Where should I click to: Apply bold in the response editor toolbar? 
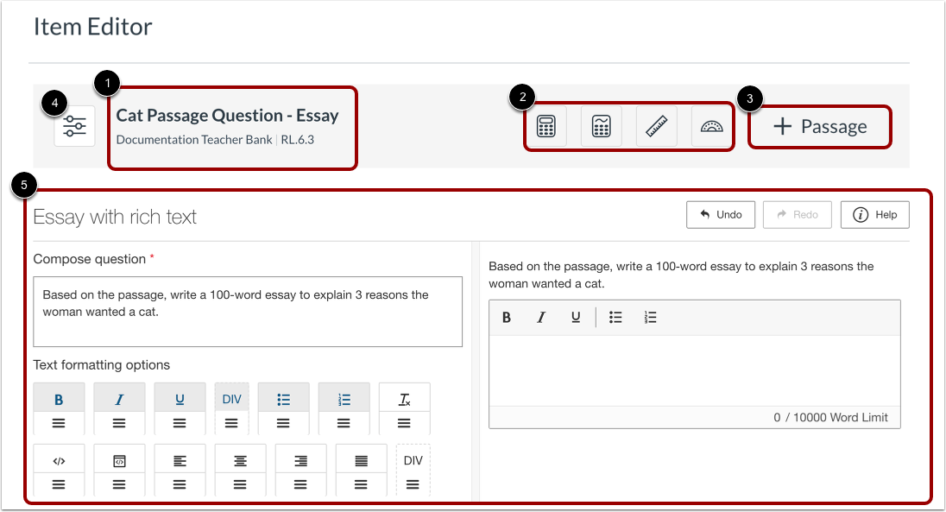[507, 317]
